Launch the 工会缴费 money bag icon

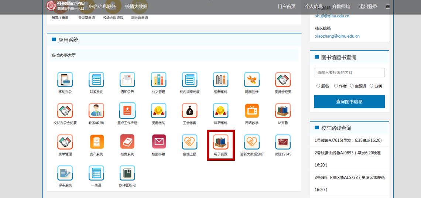(x=189, y=111)
